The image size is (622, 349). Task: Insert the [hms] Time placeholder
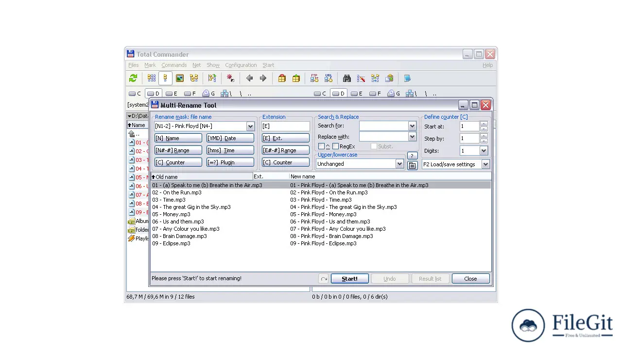pos(230,150)
